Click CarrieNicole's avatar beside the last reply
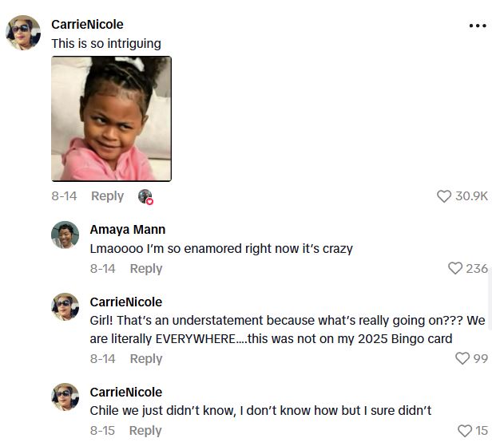492x446 pixels. pyautogui.click(x=65, y=397)
